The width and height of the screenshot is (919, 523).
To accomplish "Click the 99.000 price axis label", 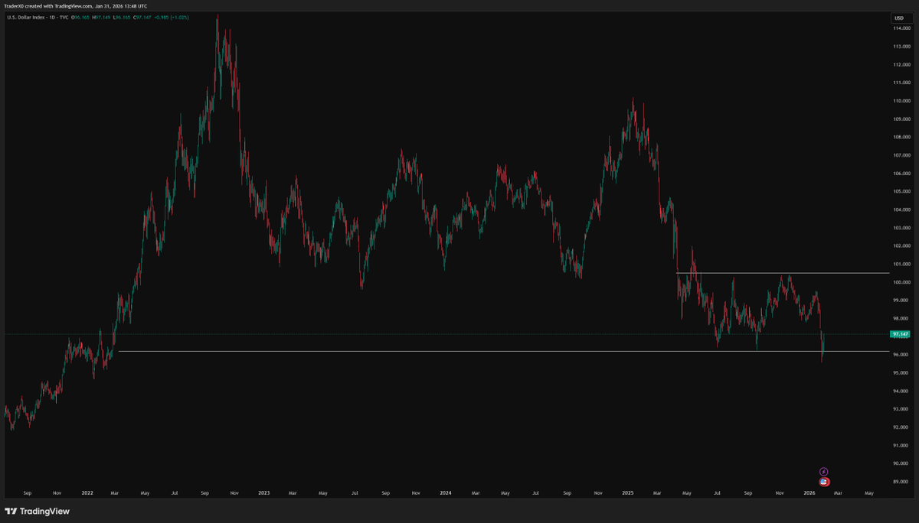I will 901,300.
